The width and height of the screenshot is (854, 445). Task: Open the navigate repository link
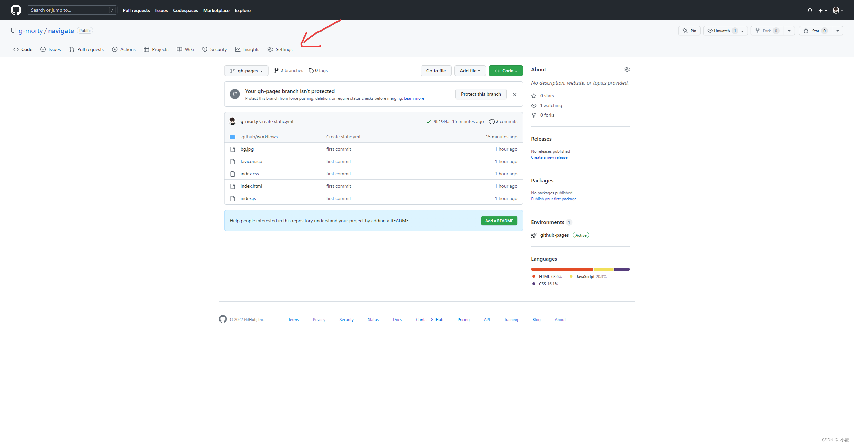click(61, 31)
